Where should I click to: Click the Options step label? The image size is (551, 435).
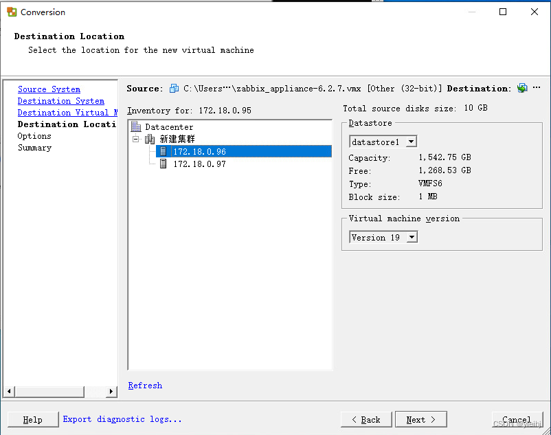point(34,136)
